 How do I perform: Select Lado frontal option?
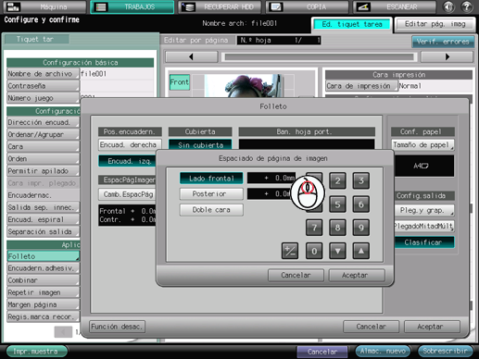tap(211, 179)
